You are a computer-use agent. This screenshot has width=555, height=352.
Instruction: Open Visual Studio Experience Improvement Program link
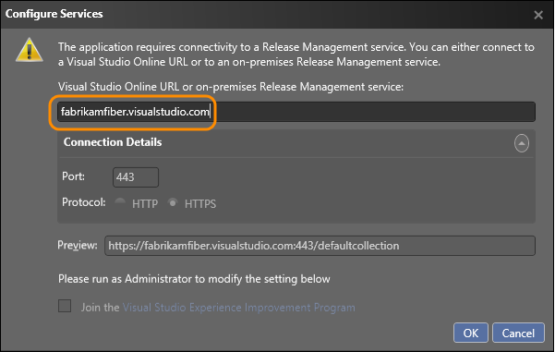tap(239, 308)
